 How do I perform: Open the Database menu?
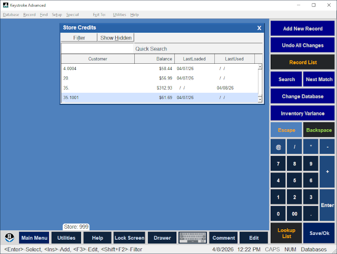coord(11,15)
